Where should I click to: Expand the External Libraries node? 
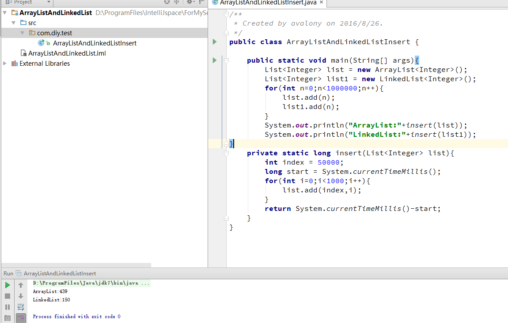[x=5, y=64]
